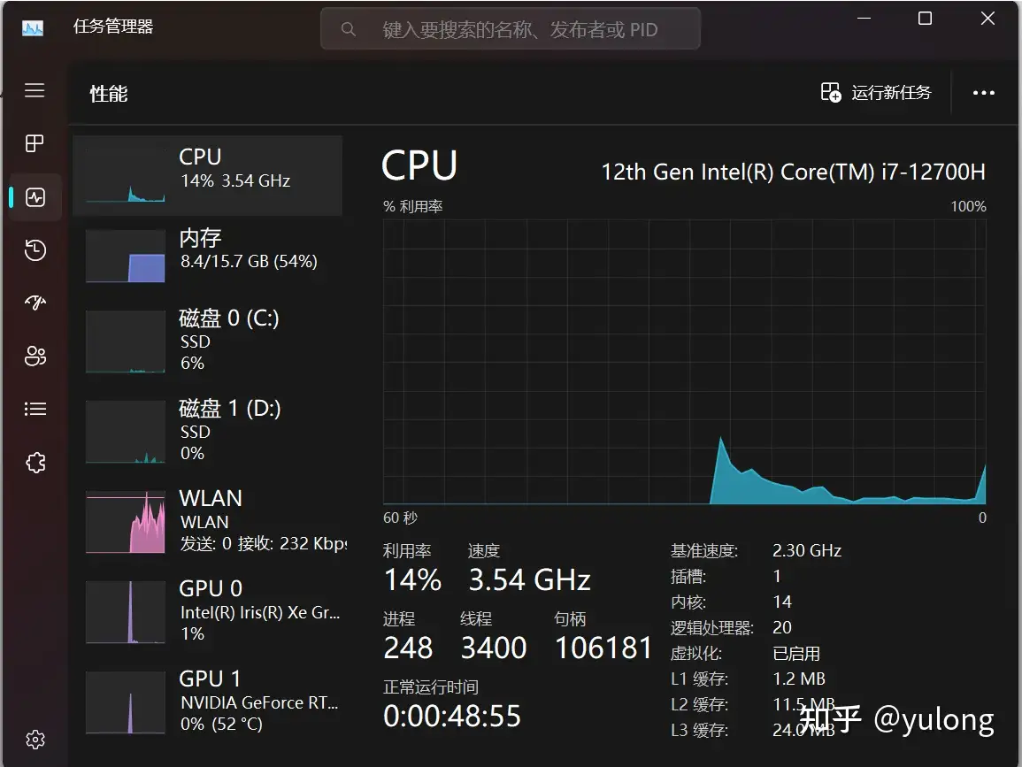Image resolution: width=1022 pixels, height=767 pixels.
Task: Click the Task Manager app icon
Action: [x=33, y=28]
